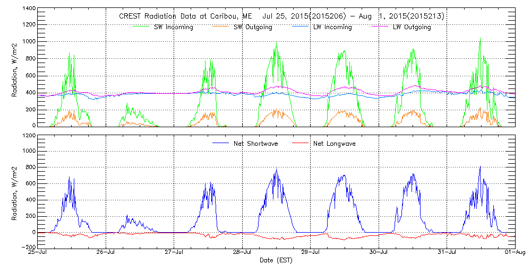This screenshot has height=265, width=531.
Task: Select the Net Longwave legend label
Action: (x=335, y=144)
